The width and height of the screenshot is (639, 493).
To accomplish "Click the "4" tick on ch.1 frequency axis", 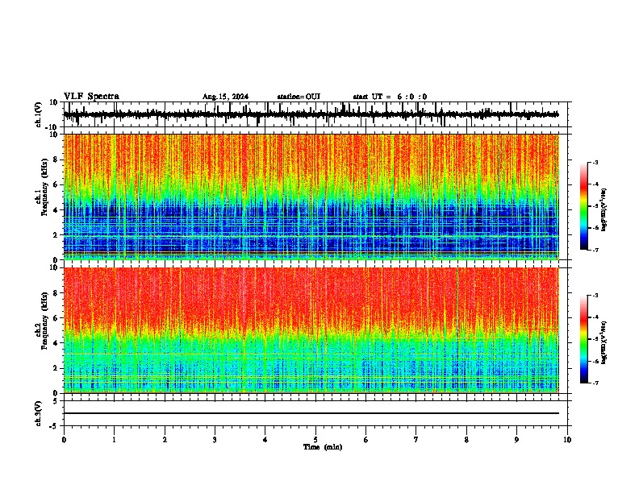I will coord(56,210).
